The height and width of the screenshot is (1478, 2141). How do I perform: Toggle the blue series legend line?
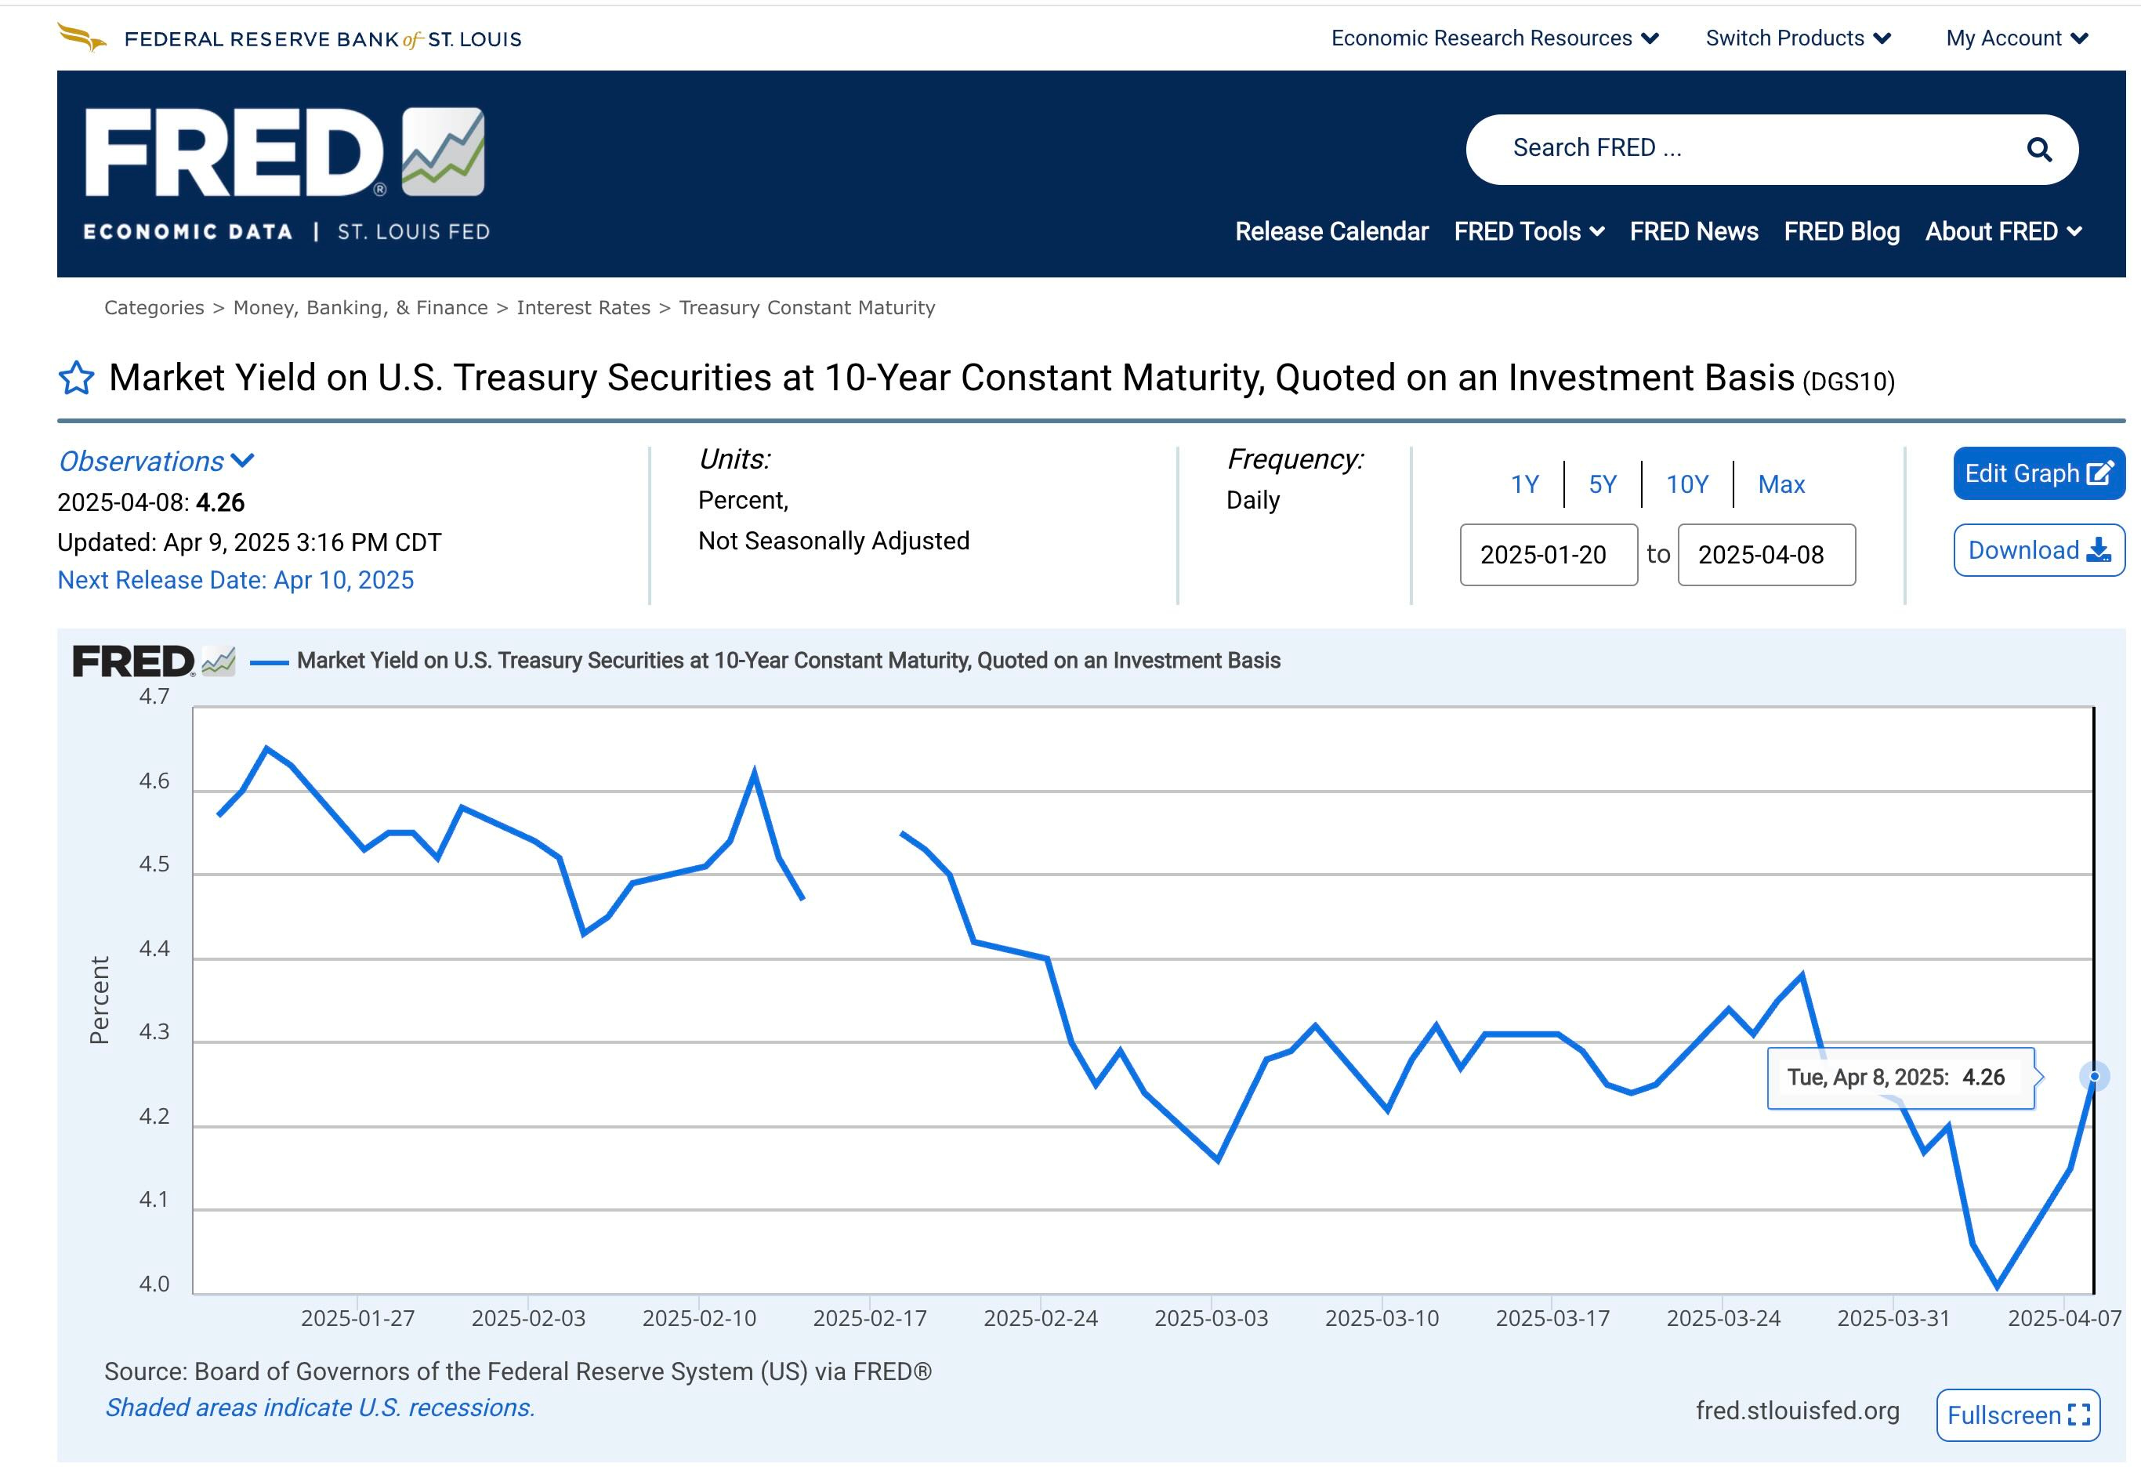point(270,661)
